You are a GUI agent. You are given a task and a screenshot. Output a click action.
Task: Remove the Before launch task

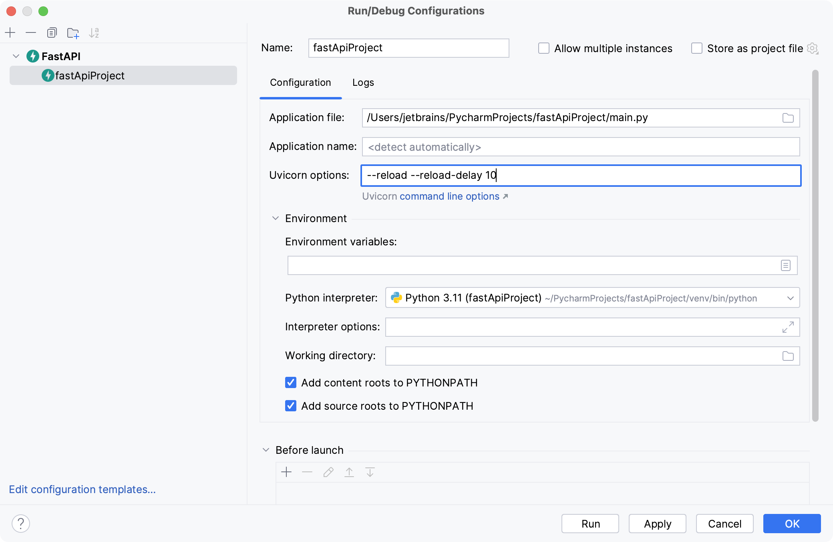pos(307,472)
